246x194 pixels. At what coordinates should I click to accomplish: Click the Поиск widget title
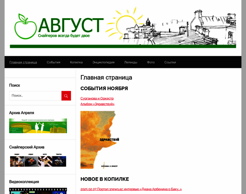[x=15, y=85]
